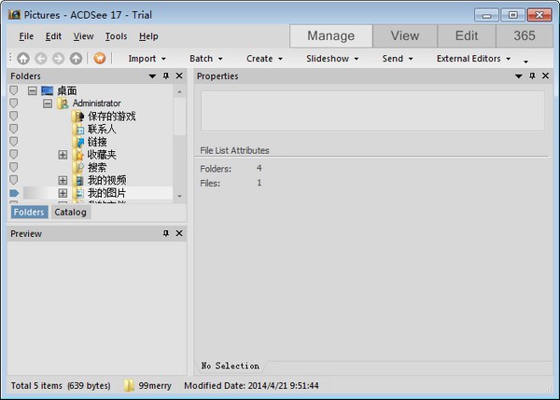Click the 99merry folder icon in status bar

(x=130, y=384)
